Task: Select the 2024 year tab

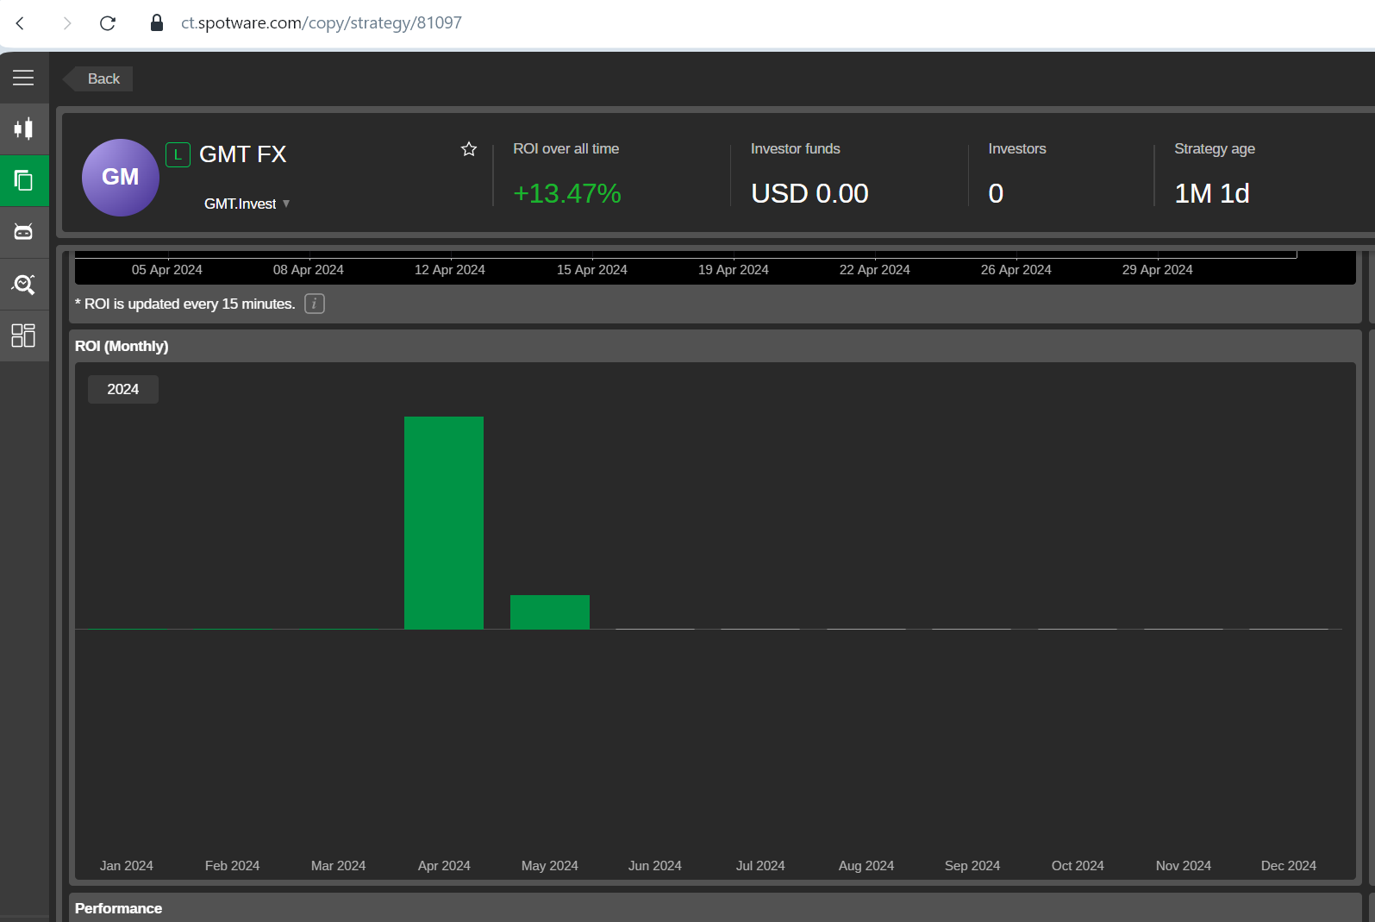Action: coord(122,389)
